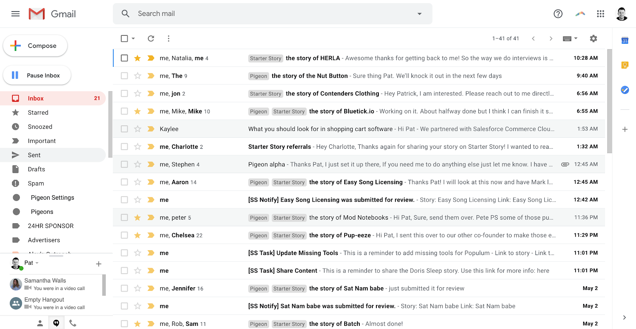Open the Google Calendar side panel
The height and width of the screenshot is (329, 636).
click(625, 40)
